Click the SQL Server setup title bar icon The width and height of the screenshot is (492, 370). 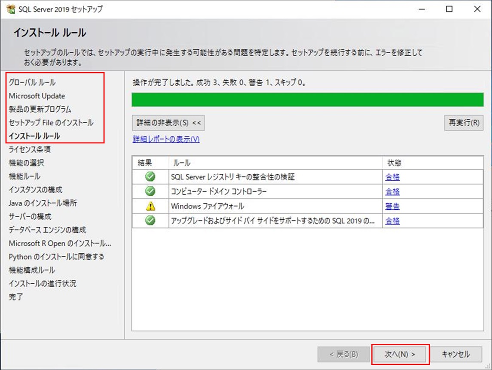click(10, 9)
